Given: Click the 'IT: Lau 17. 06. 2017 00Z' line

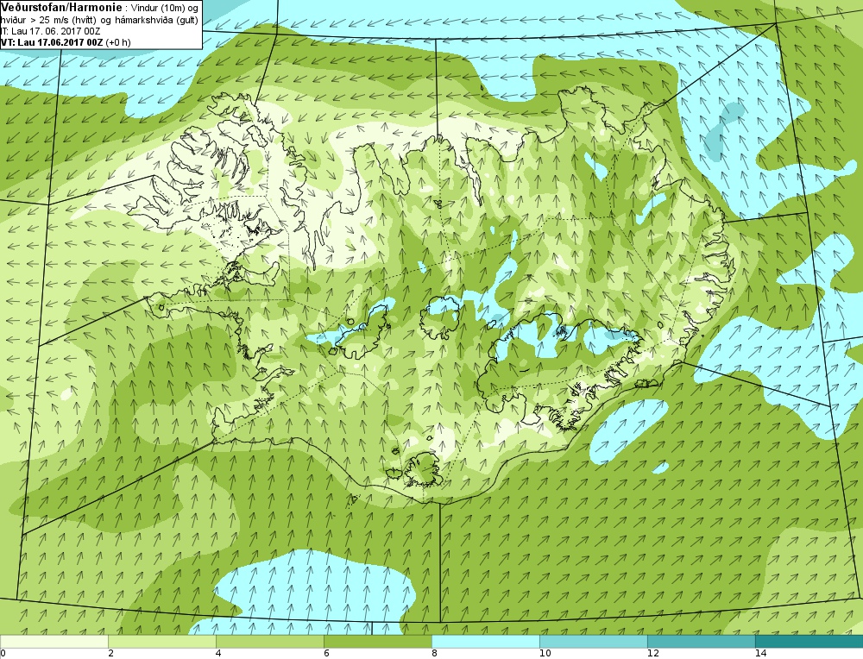Looking at the screenshot, I should pos(50,31).
